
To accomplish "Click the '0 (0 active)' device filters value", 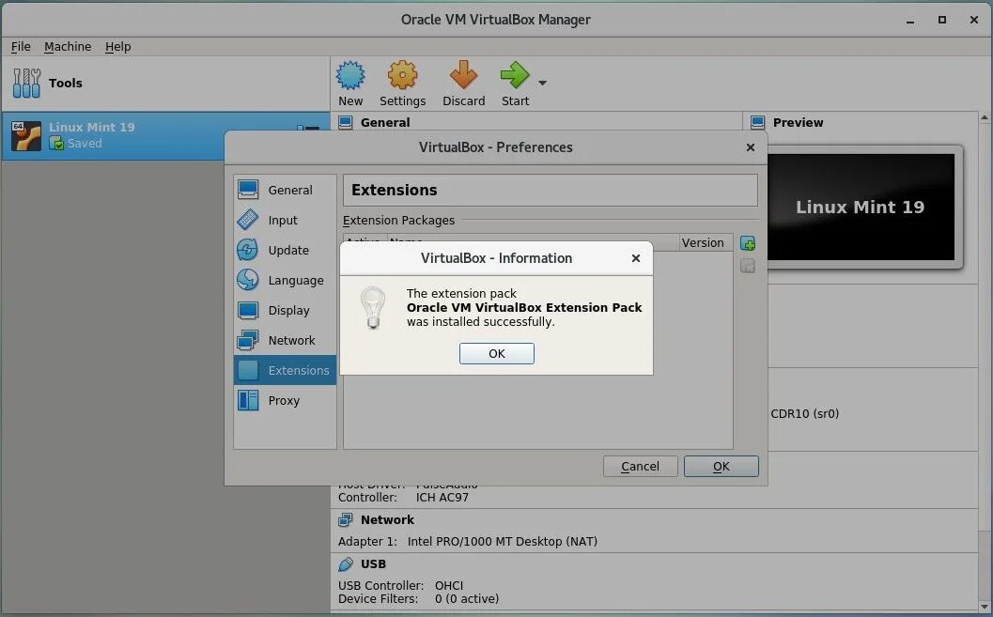I will pyautogui.click(x=467, y=598).
